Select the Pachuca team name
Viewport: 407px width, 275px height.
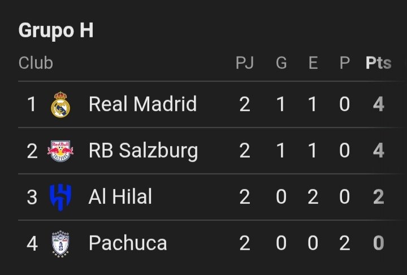point(128,243)
